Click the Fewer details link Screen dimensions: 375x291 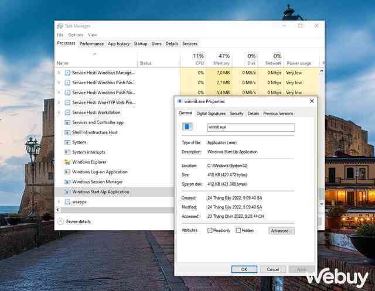pyautogui.click(x=79, y=222)
